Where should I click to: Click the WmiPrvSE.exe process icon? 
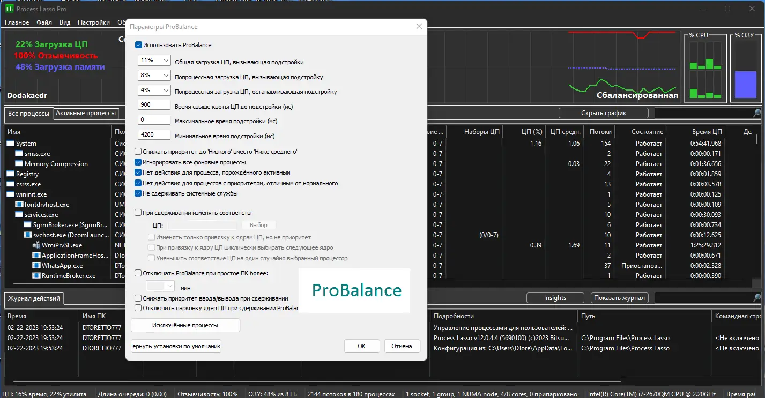click(x=36, y=245)
